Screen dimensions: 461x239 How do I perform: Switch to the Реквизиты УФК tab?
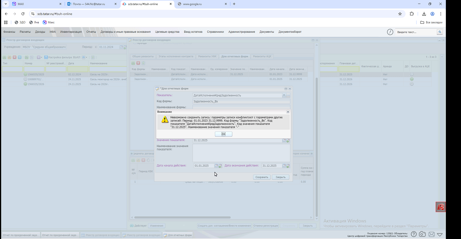click(208, 56)
